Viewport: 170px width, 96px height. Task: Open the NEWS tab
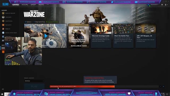[41, 5]
